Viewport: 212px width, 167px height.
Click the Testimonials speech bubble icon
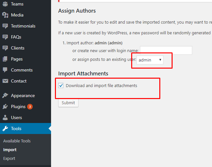coord(5,26)
